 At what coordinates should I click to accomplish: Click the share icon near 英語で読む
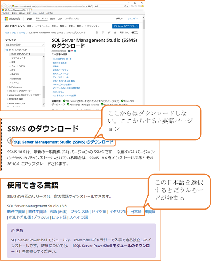(x=115, y=32)
